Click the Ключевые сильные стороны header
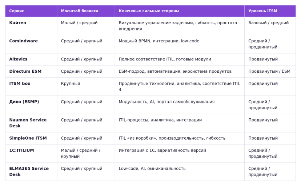Viewport: 301px width, 186px height. tap(149, 11)
